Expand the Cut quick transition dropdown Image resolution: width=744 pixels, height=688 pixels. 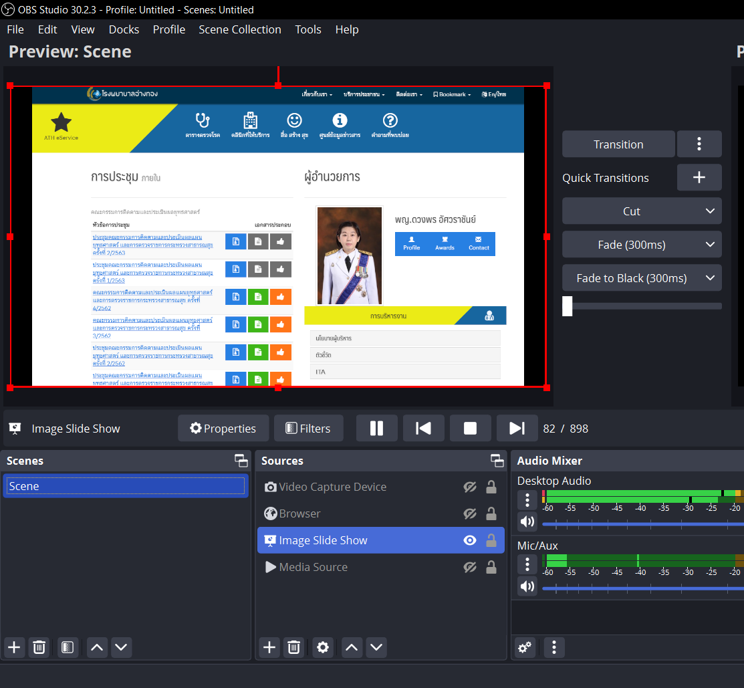click(x=642, y=211)
